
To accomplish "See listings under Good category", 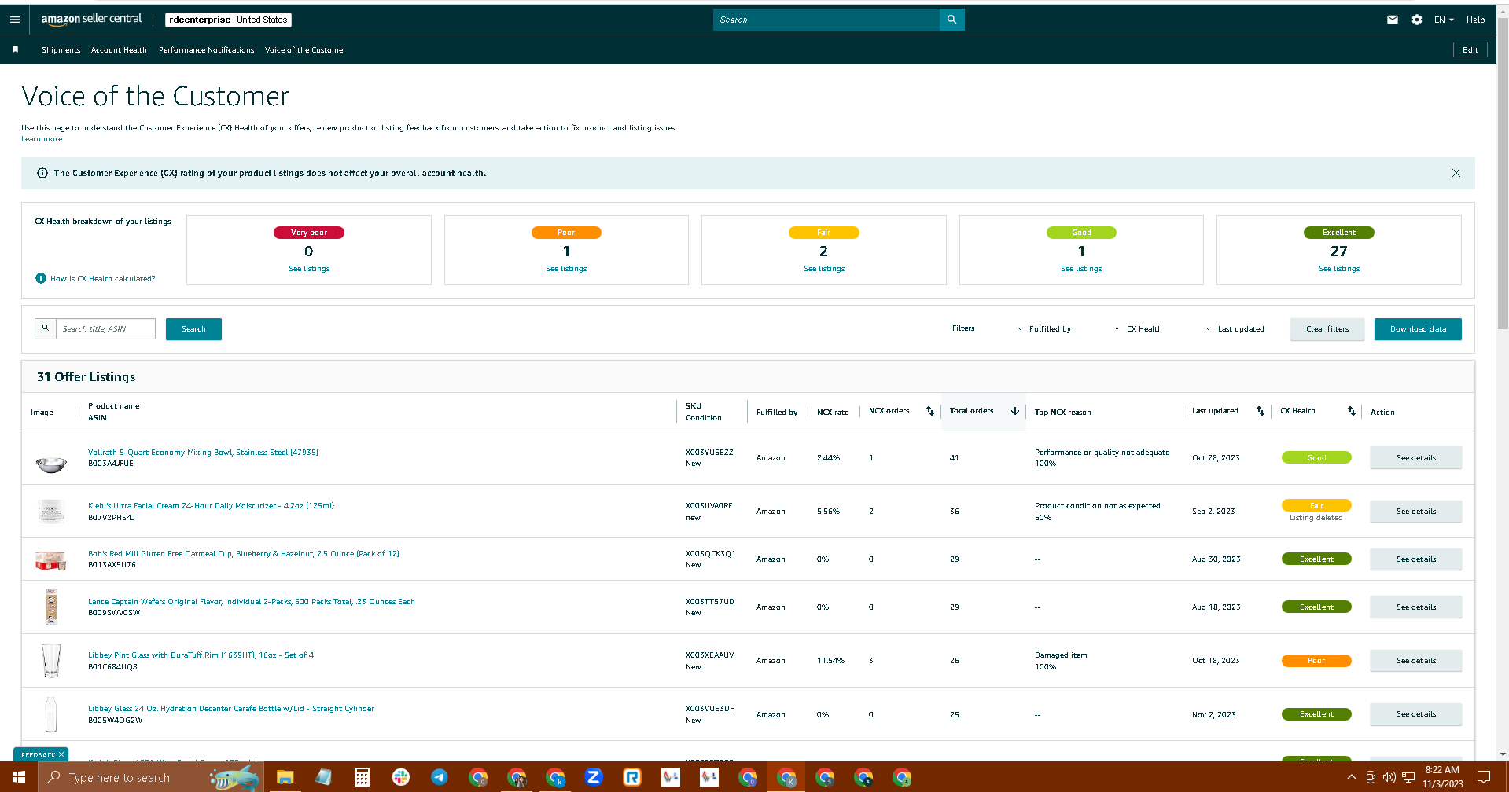I will [x=1081, y=269].
